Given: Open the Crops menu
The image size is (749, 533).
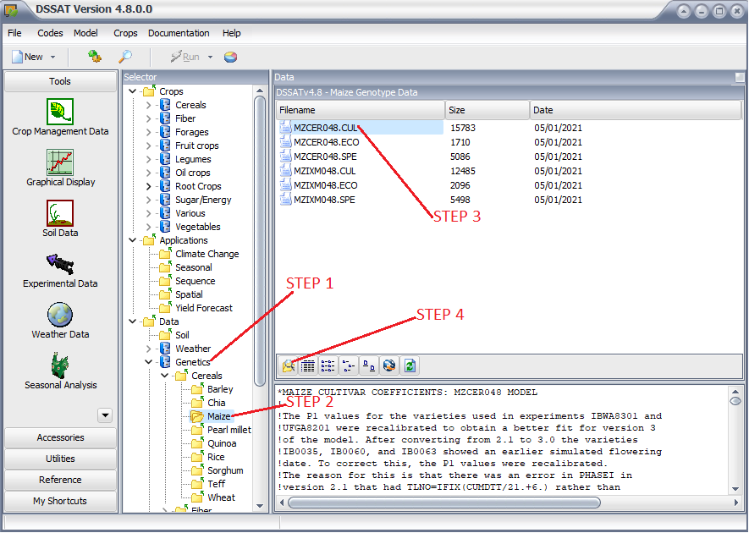Looking at the screenshot, I should coord(125,33).
